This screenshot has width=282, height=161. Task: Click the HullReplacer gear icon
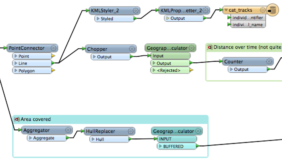coord(130,131)
